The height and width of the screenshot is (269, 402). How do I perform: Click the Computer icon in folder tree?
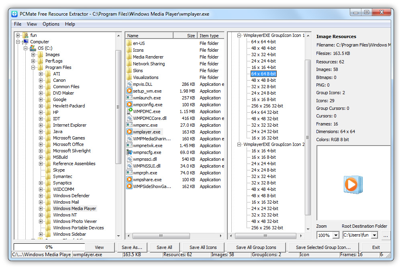(25, 41)
